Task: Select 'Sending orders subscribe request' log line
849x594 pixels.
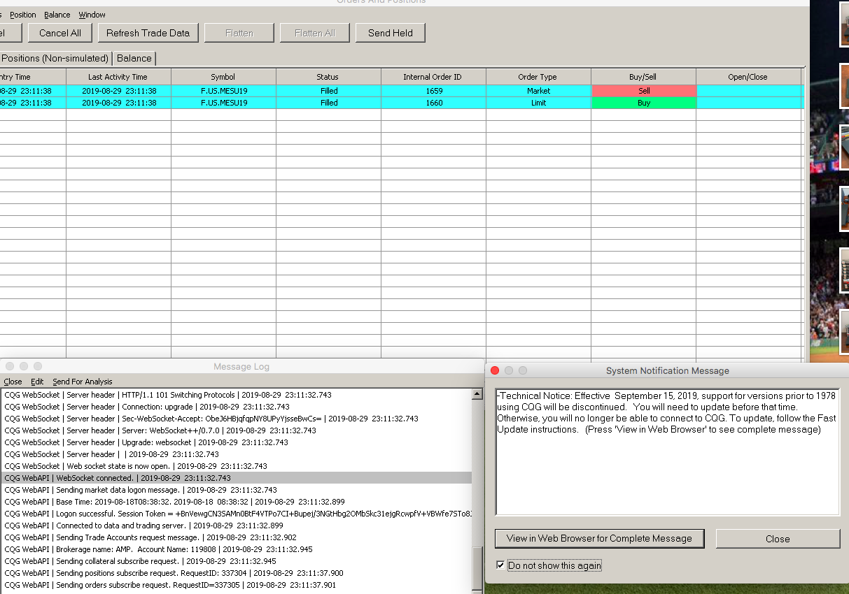Action: pyautogui.click(x=236, y=585)
